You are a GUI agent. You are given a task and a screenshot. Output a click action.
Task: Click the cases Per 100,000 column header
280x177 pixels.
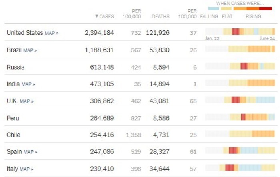click(132, 14)
